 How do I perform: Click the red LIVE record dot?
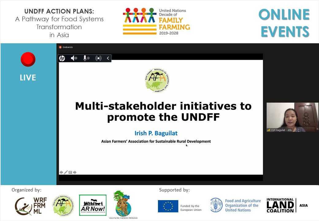(28, 59)
